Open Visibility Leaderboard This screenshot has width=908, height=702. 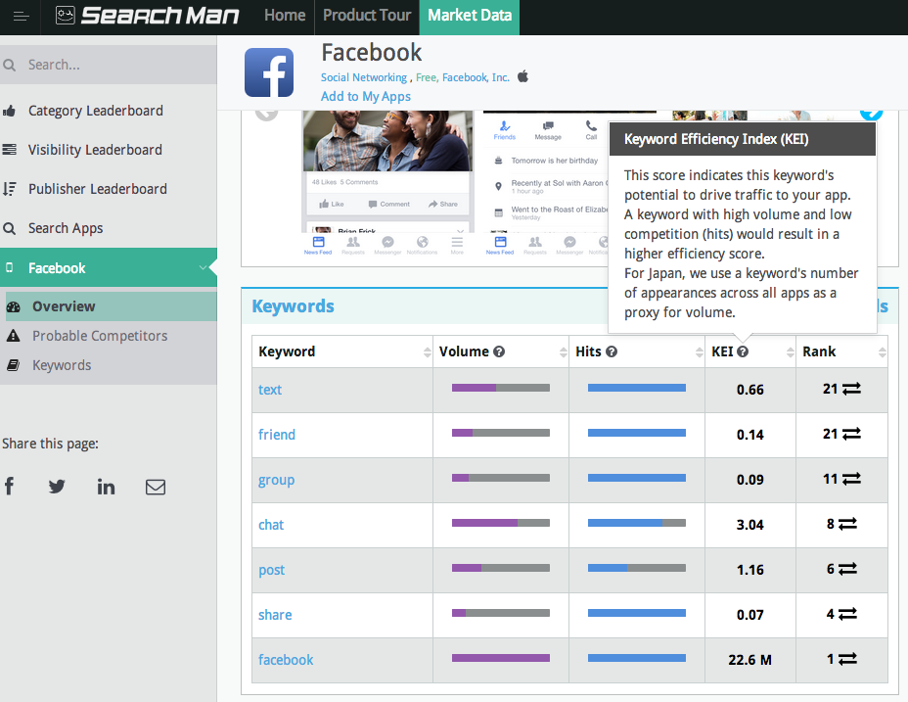pos(95,150)
